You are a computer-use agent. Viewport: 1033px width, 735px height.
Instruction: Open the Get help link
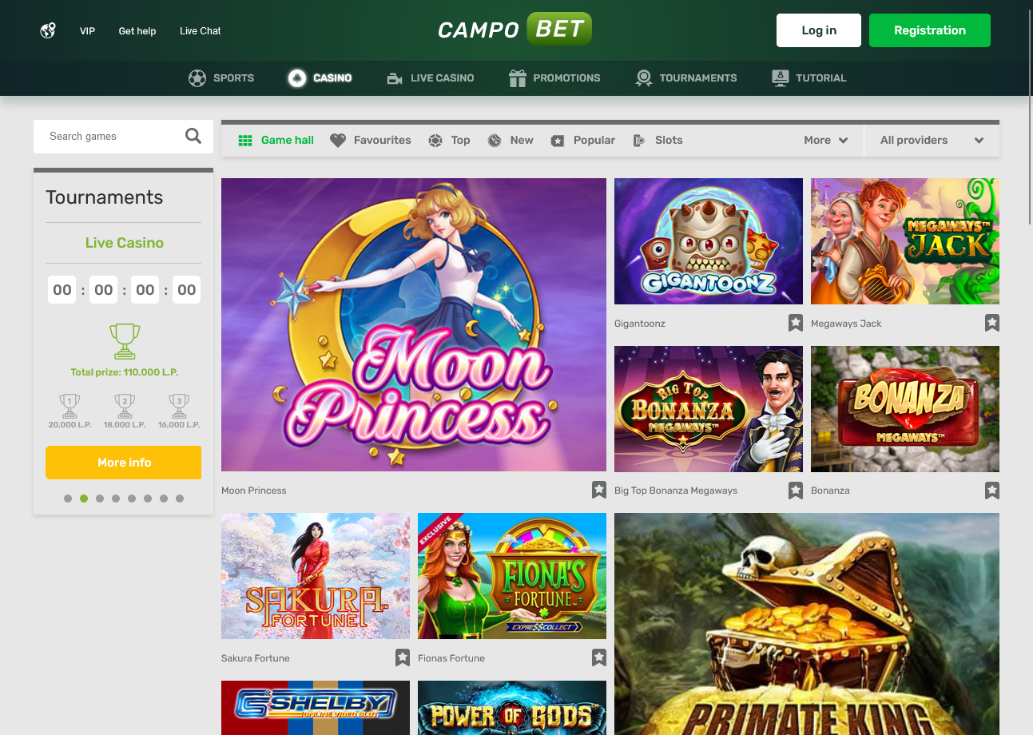pyautogui.click(x=137, y=31)
